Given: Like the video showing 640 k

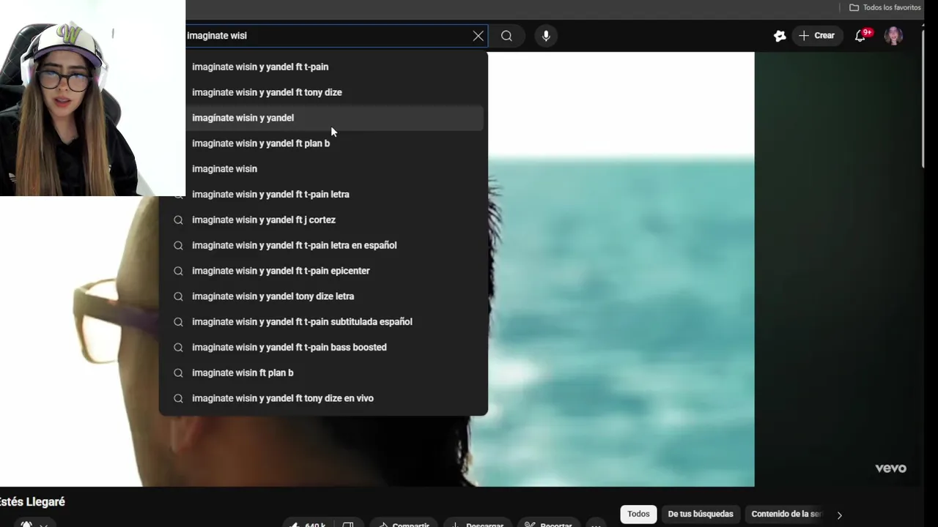Looking at the screenshot, I should click(x=308, y=523).
